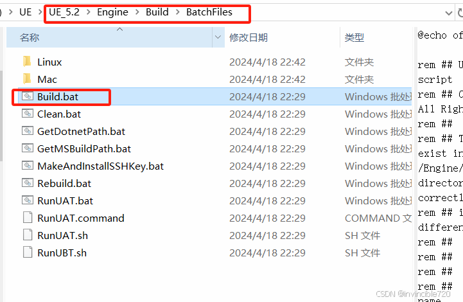Click the left navigation pane scrollbar
The image size is (463, 302).
[1, 115]
